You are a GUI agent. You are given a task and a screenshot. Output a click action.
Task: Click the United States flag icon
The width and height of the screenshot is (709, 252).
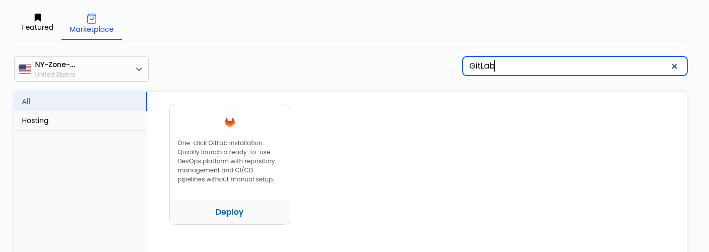coord(25,69)
